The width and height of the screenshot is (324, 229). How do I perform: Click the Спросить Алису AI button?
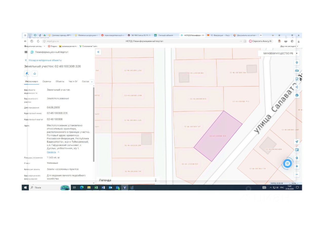(x=261, y=41)
